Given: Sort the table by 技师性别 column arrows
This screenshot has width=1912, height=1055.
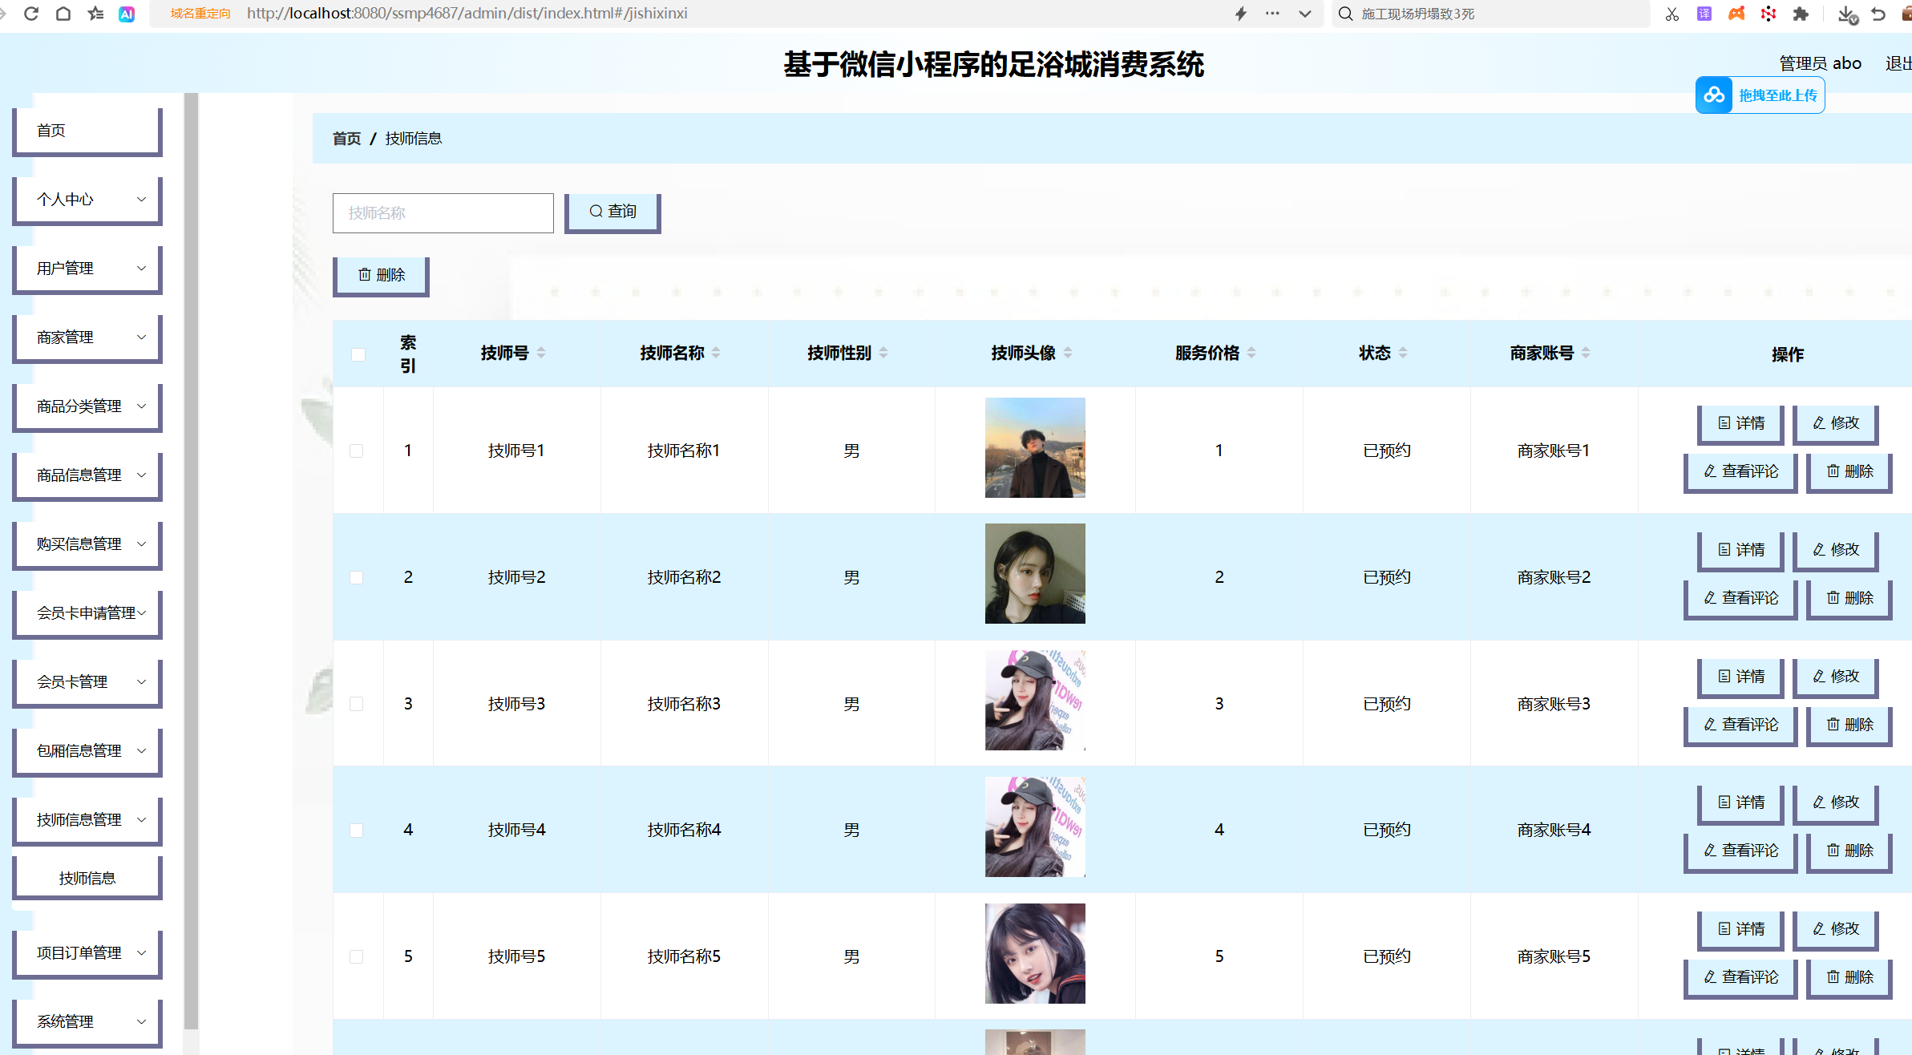Looking at the screenshot, I should (883, 353).
